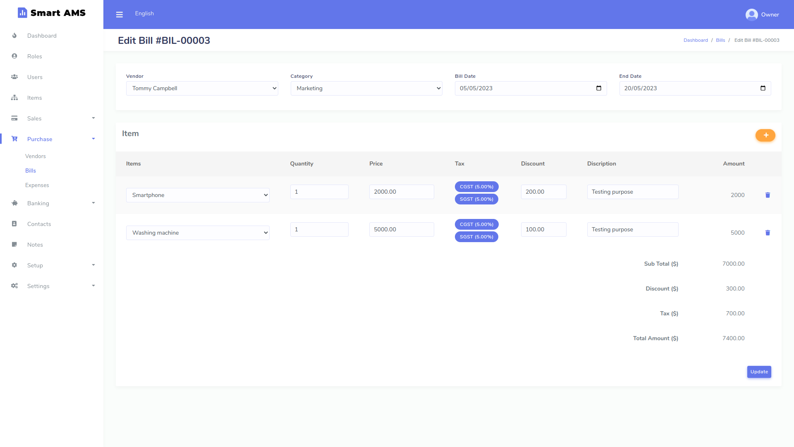Click the Items hierarchy icon
Viewport: 794px width, 447px height.
14,98
